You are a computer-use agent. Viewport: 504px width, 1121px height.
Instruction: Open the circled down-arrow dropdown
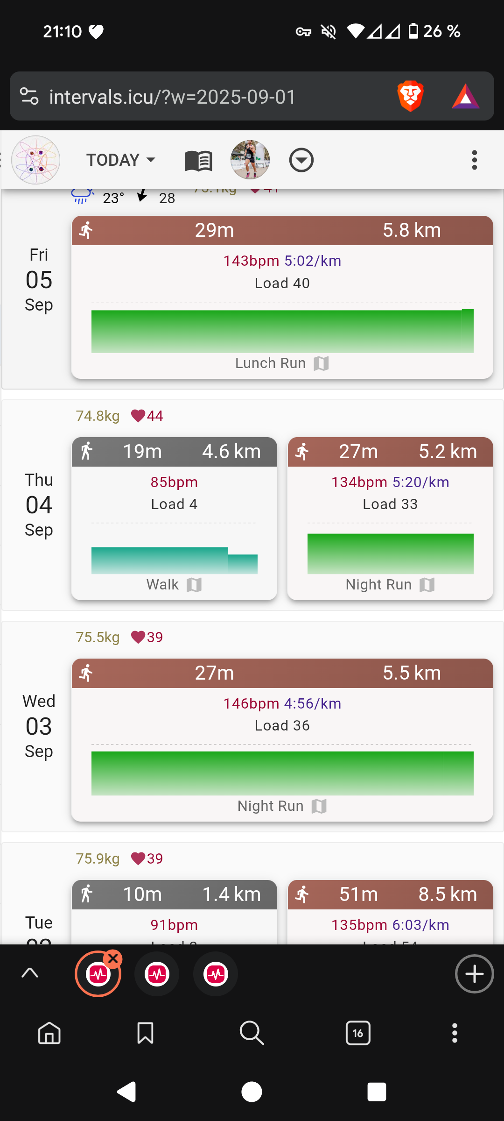pos(301,160)
